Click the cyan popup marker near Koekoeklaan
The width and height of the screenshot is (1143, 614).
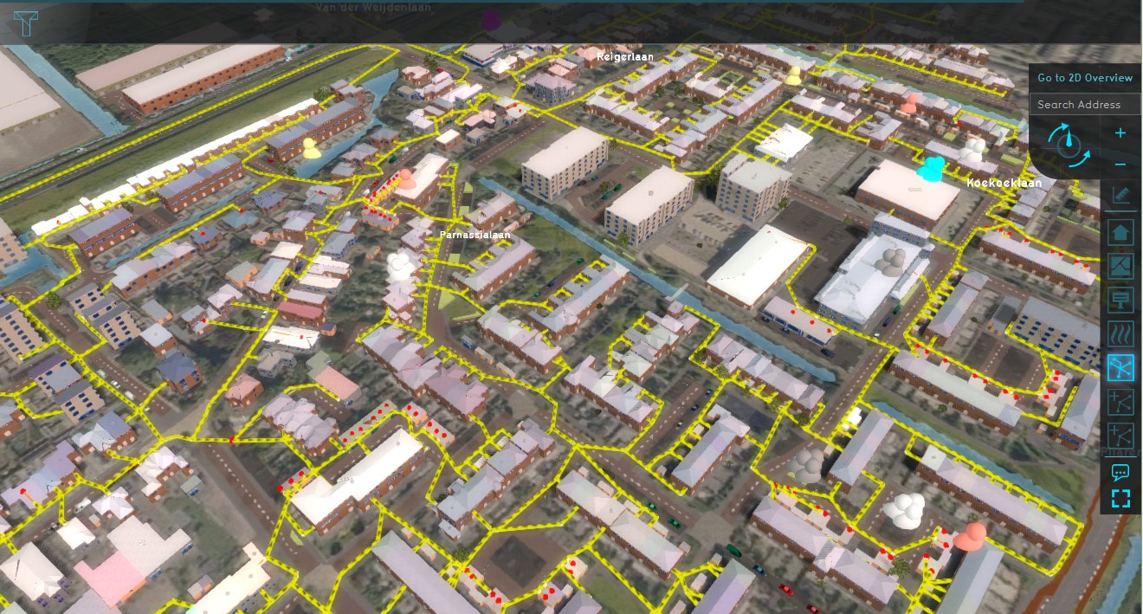932,168
